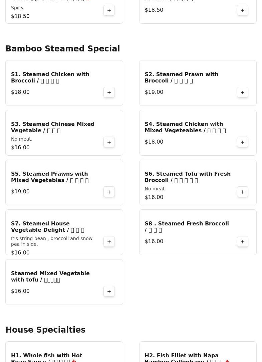Add Steamed Mixed Vegetable with tofu

click(109, 291)
